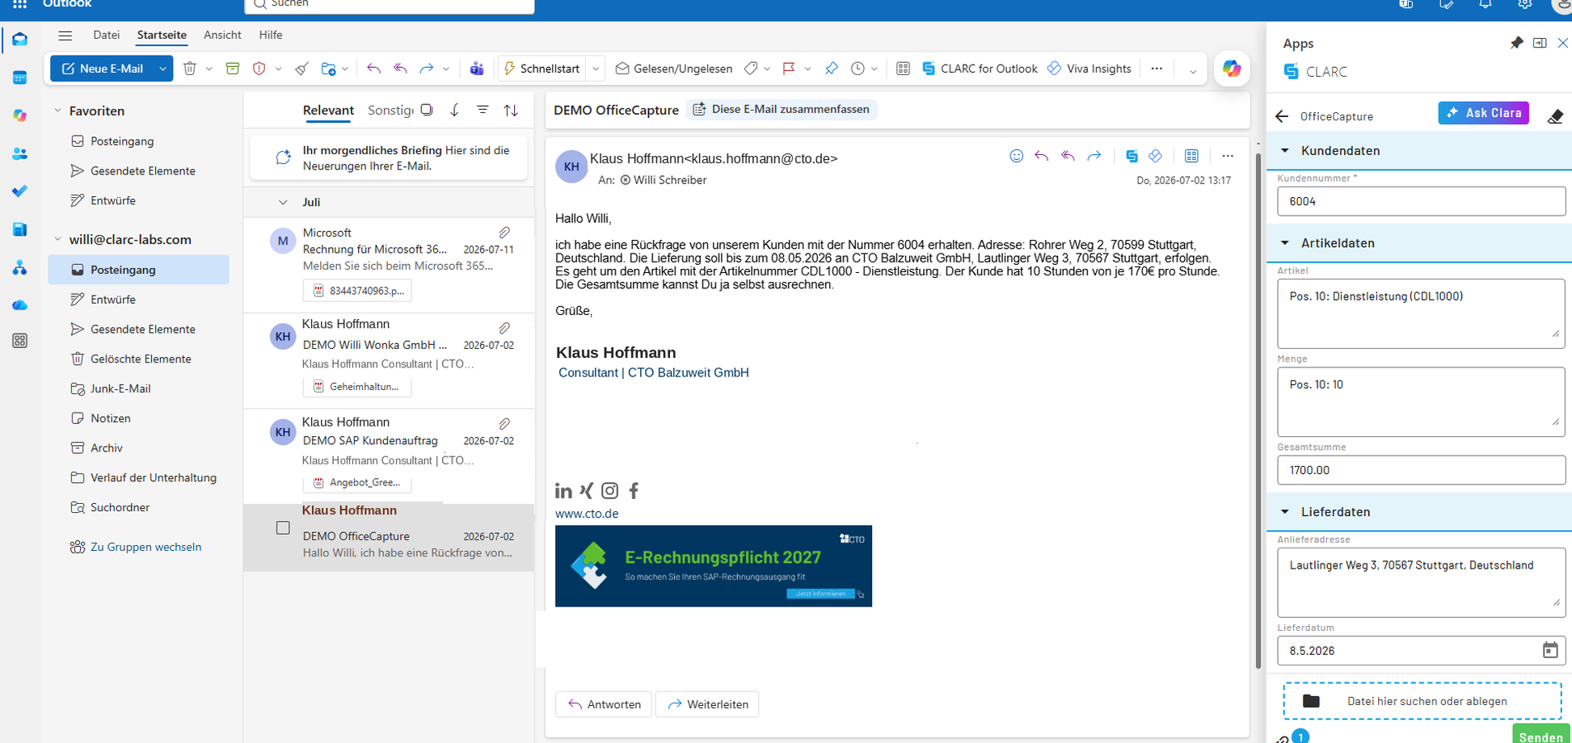Click Diese E-Mail zusammenfassen

782,109
